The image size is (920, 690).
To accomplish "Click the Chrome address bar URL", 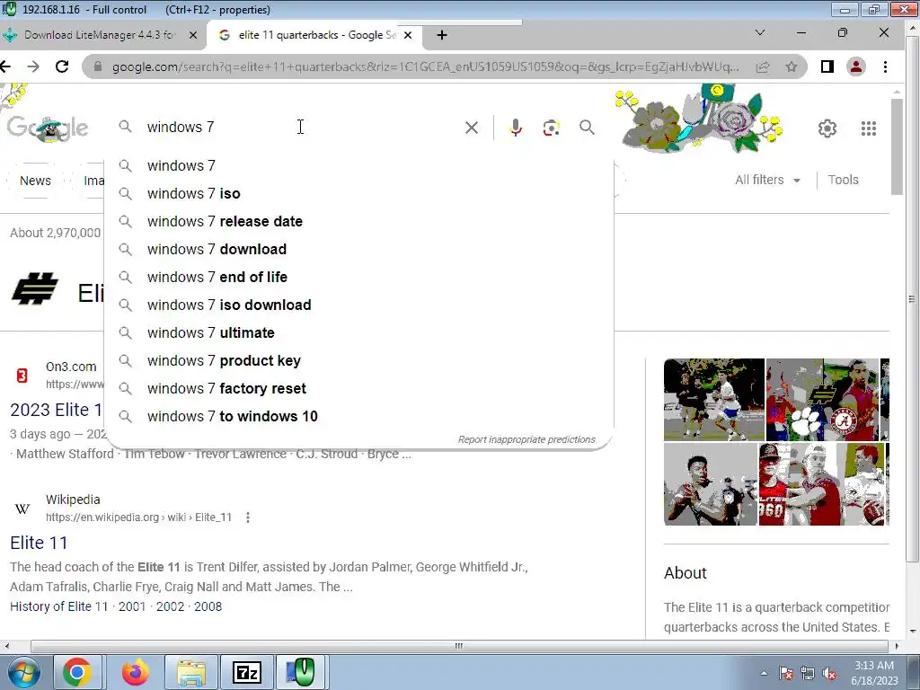I will tap(425, 66).
